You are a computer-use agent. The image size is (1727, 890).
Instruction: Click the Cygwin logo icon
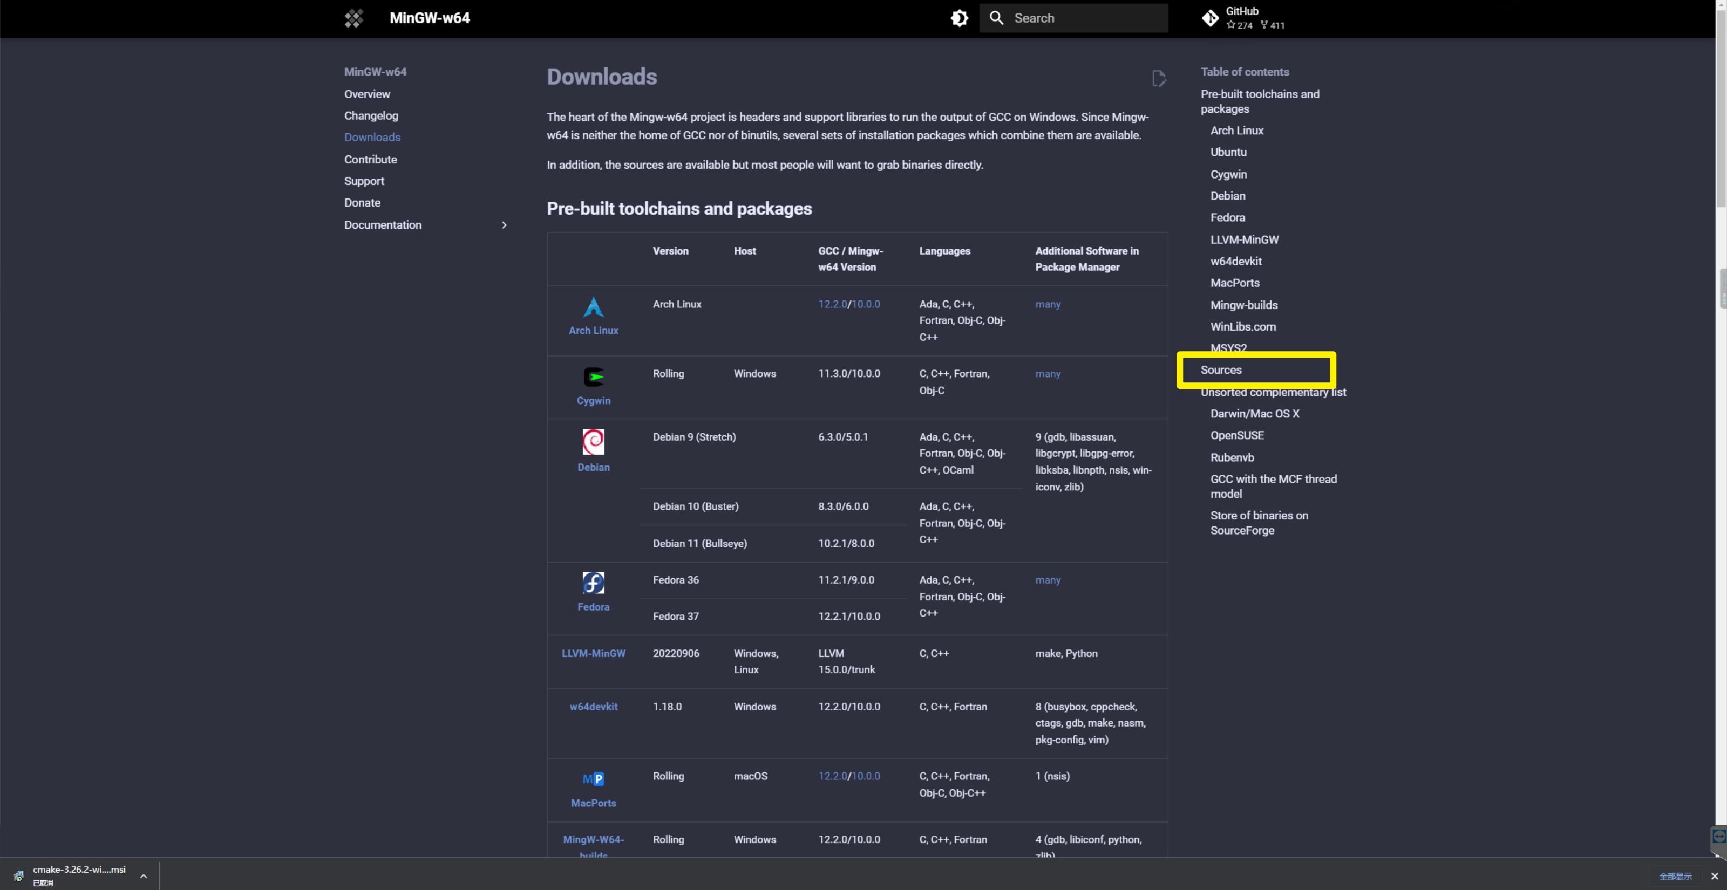593,376
